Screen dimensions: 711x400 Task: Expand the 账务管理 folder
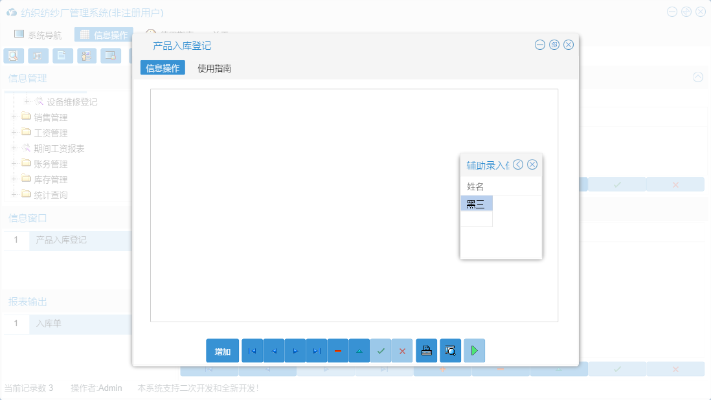(14, 163)
